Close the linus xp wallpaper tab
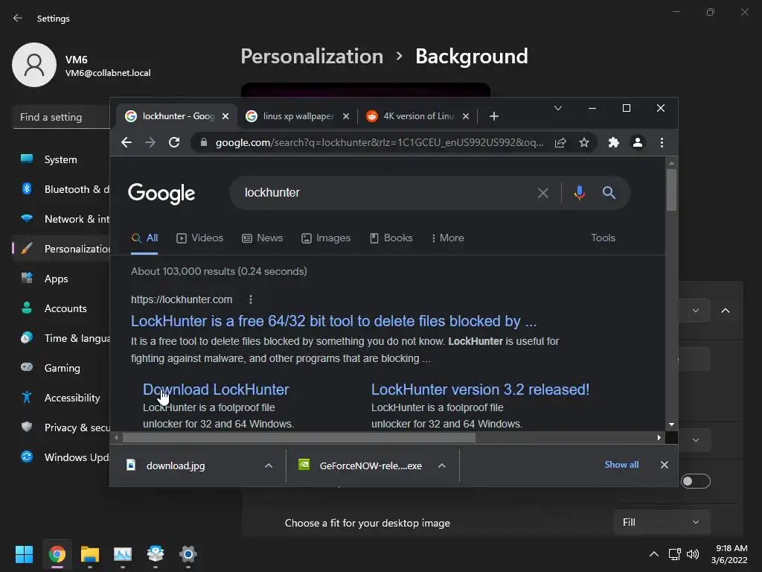 coord(346,116)
